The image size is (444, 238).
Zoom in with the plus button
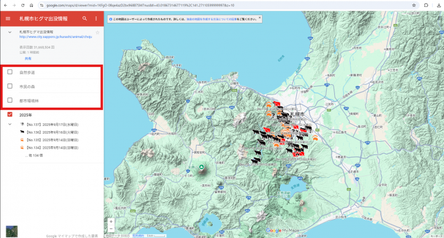pyautogui.click(x=111, y=222)
